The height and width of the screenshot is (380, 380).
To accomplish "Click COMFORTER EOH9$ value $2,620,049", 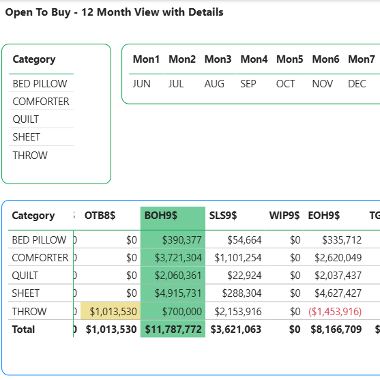I will pyautogui.click(x=338, y=258).
